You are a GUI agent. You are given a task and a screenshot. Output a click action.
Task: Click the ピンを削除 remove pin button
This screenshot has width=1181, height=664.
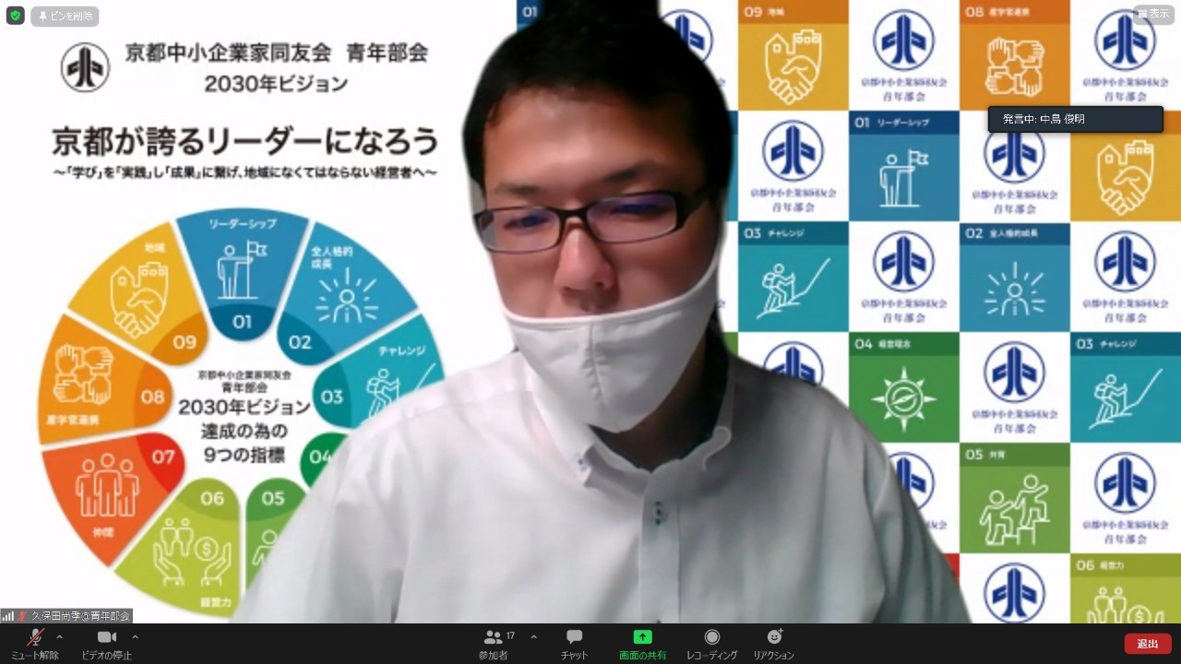click(65, 16)
